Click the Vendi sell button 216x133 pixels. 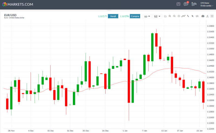[x=113, y=16]
